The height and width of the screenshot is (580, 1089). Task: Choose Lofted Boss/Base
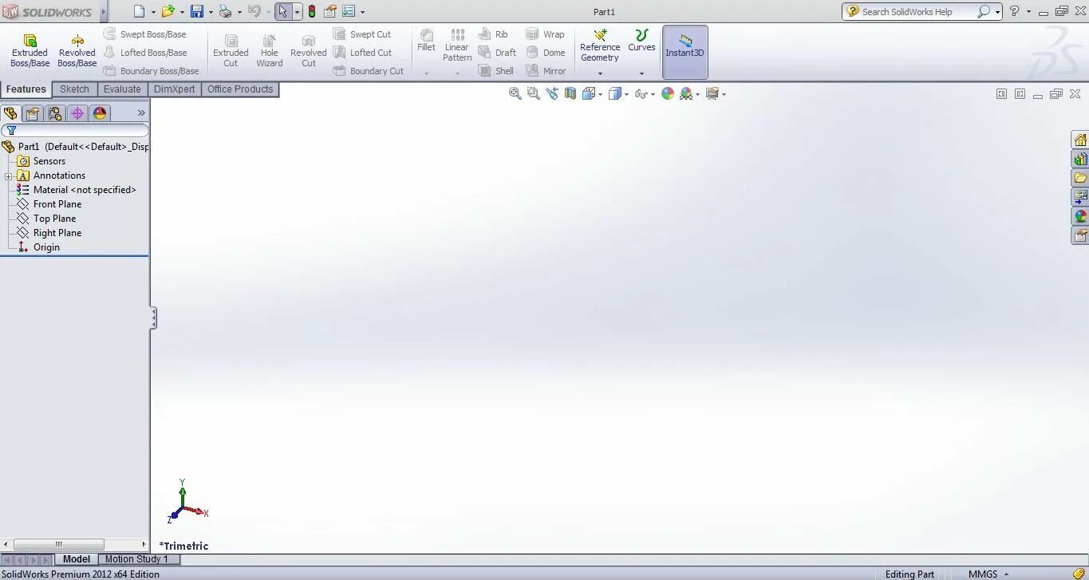(x=145, y=53)
